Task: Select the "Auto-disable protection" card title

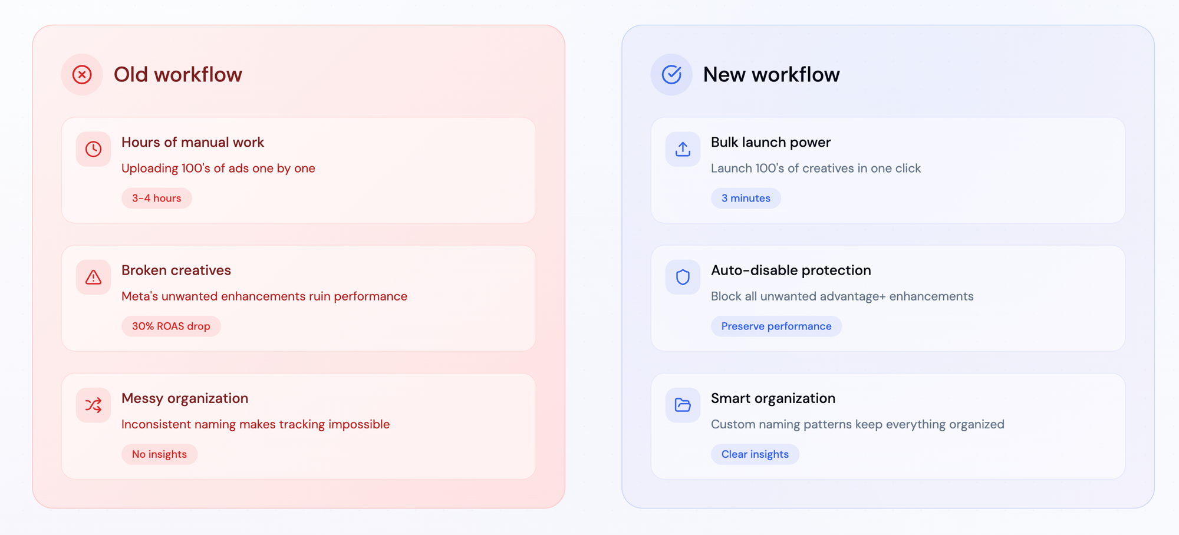Action: coord(791,270)
